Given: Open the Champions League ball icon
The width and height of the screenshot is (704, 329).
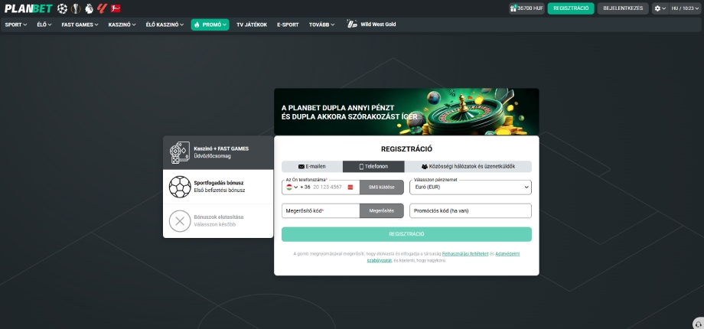Looking at the screenshot, I should coord(63,8).
